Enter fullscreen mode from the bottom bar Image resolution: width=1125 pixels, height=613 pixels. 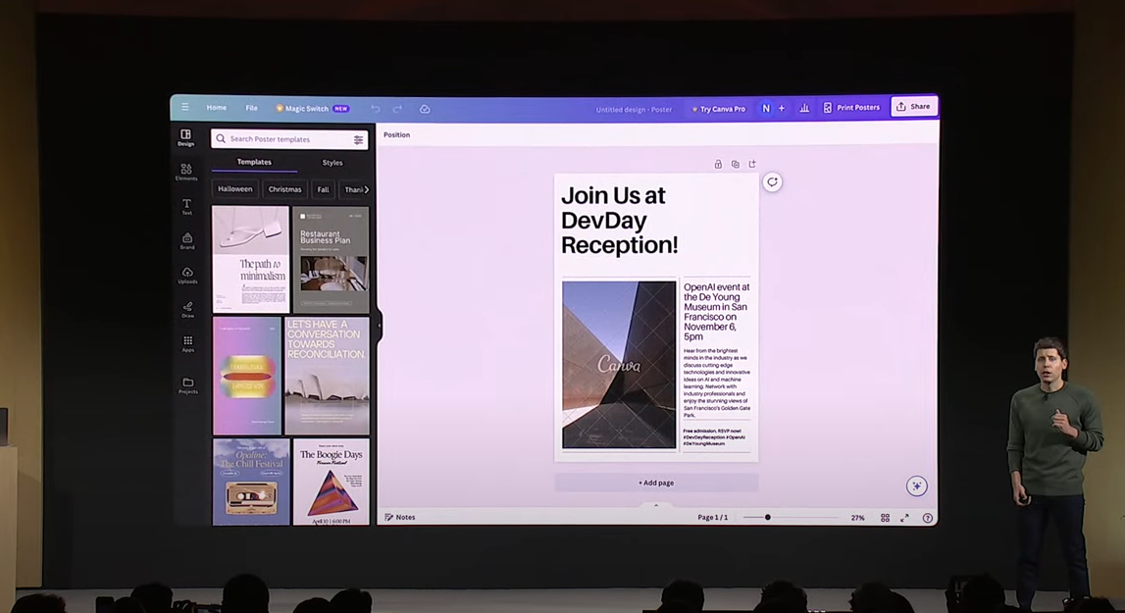tap(904, 518)
